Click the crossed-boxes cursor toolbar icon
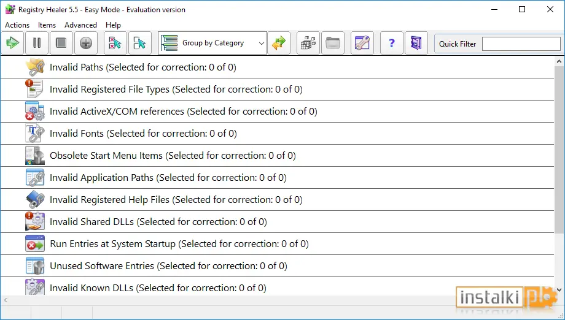Image resolution: width=565 pixels, height=320 pixels. coord(115,43)
